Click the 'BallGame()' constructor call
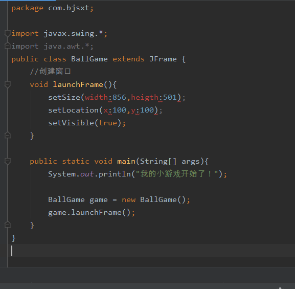Image resolution: width=295 pixels, height=289 pixels. coord(163,200)
